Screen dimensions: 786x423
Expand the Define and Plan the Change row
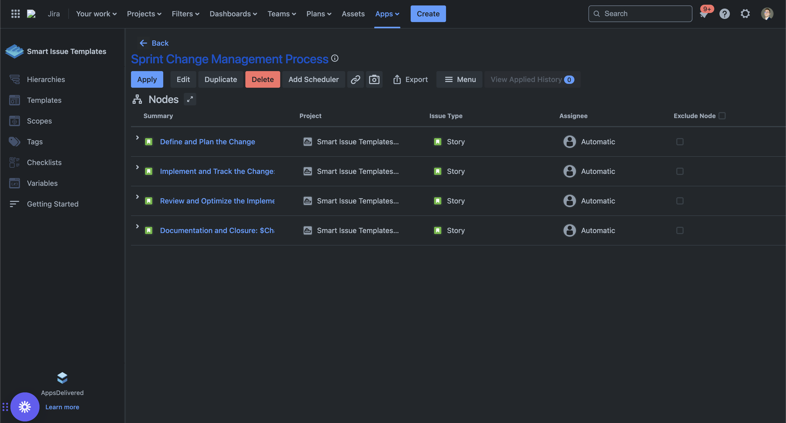pyautogui.click(x=137, y=138)
